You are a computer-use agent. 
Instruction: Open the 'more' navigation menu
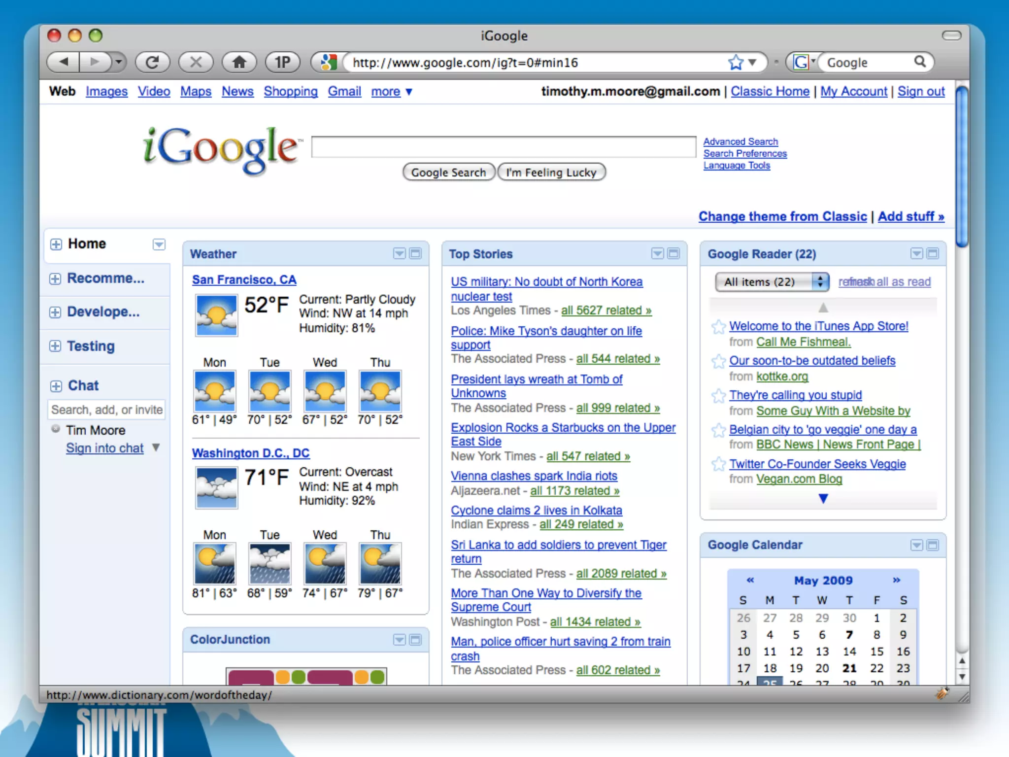391,92
